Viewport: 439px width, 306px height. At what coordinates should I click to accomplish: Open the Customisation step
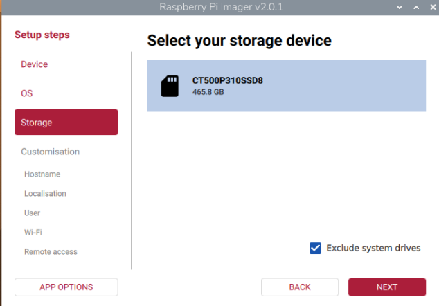(x=50, y=152)
